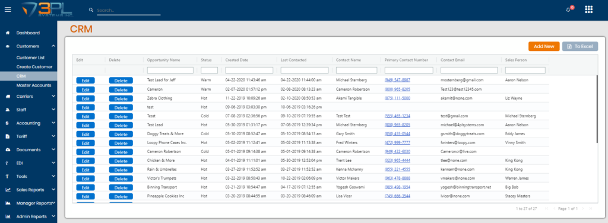
Task: Go to previous page arrow
Action: point(555,209)
